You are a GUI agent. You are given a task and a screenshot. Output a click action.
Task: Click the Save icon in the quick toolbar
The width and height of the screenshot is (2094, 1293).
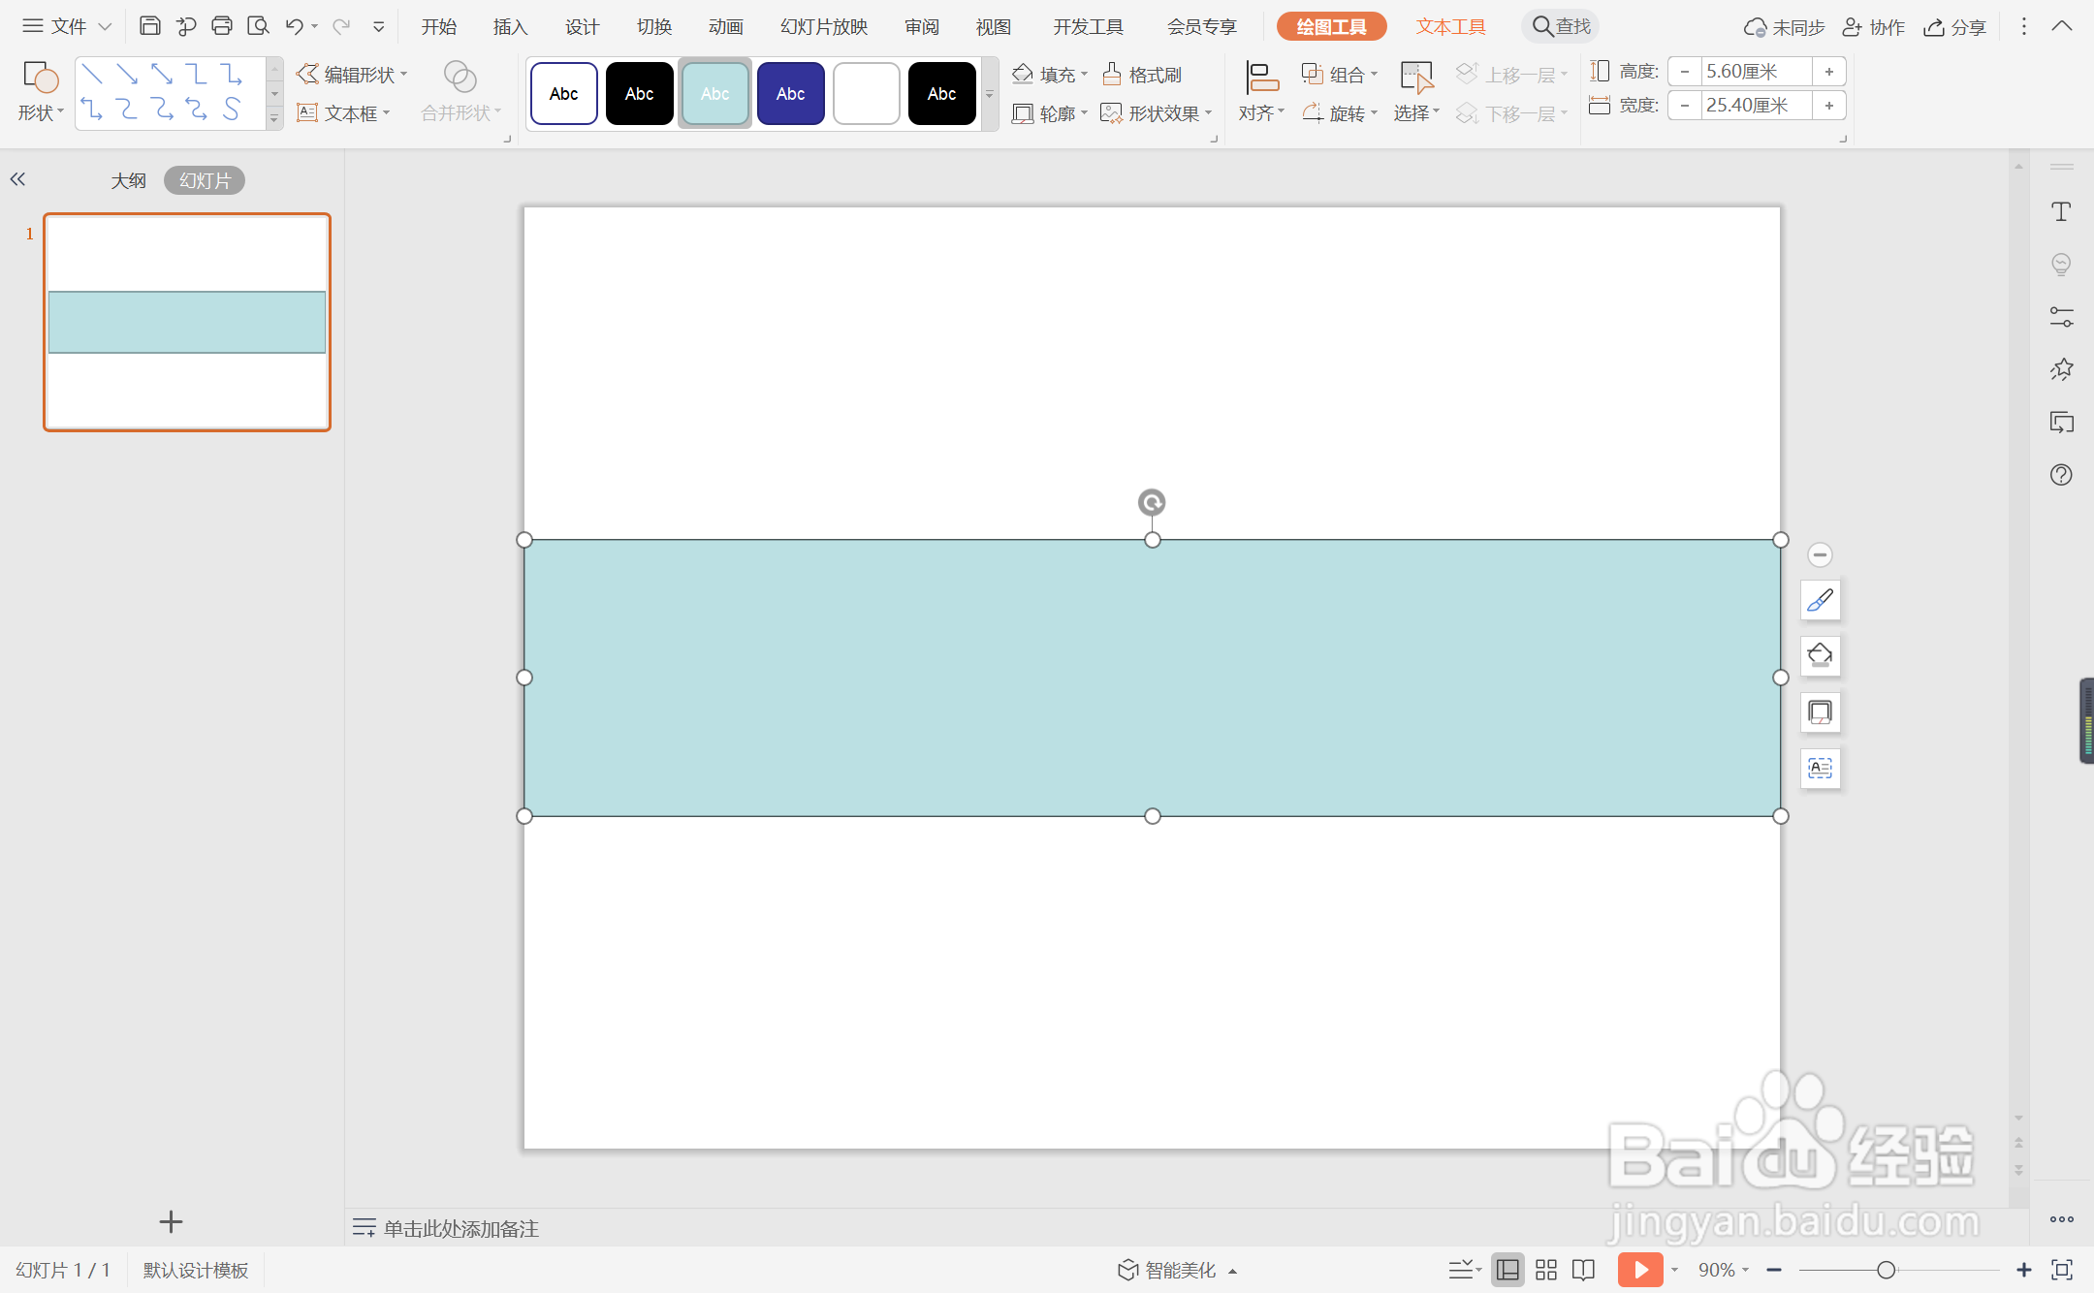pos(149,26)
